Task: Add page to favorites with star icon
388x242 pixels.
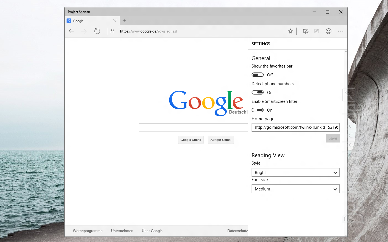Action: [290, 31]
